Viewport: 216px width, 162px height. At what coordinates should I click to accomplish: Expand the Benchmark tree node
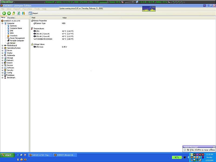coord(2,78)
